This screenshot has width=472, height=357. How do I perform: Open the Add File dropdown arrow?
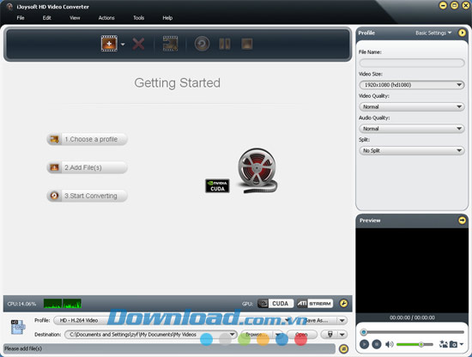click(x=123, y=45)
